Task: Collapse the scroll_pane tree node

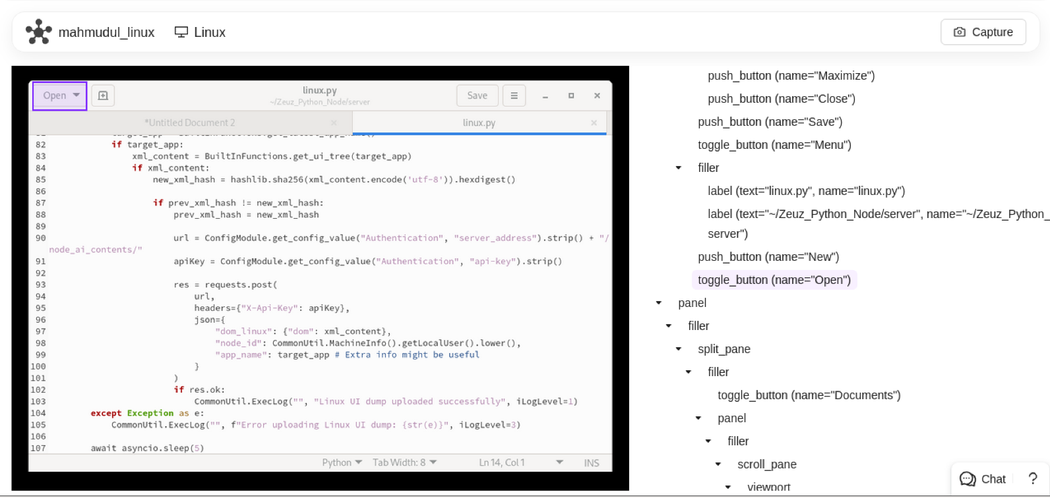Action: [x=718, y=464]
